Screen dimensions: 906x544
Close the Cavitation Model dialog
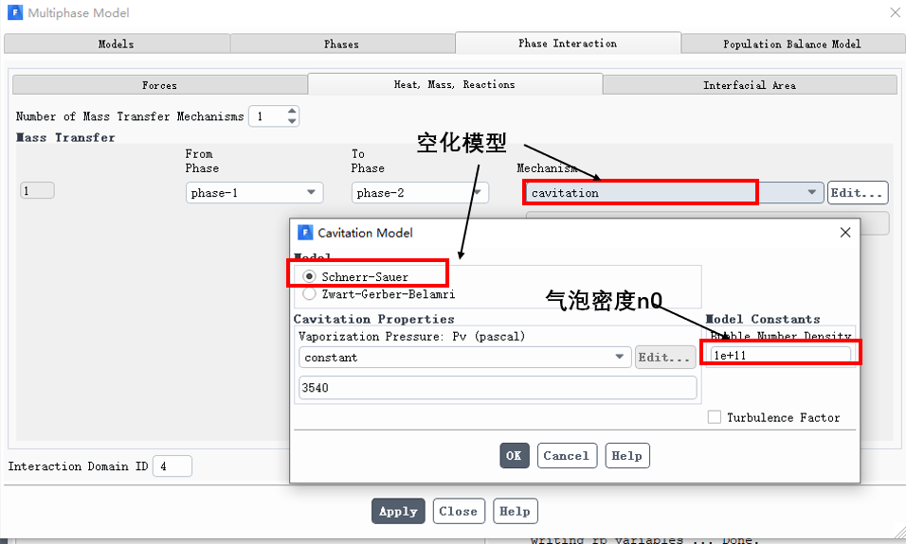pyautogui.click(x=844, y=233)
